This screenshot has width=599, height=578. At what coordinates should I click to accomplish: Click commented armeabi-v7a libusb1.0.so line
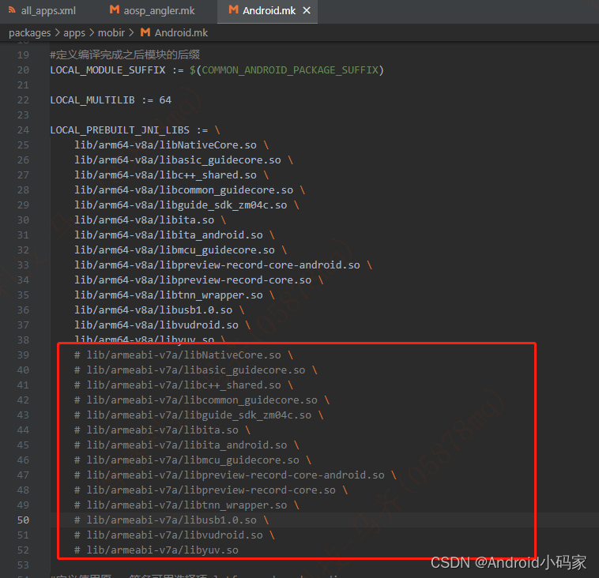[x=171, y=520]
